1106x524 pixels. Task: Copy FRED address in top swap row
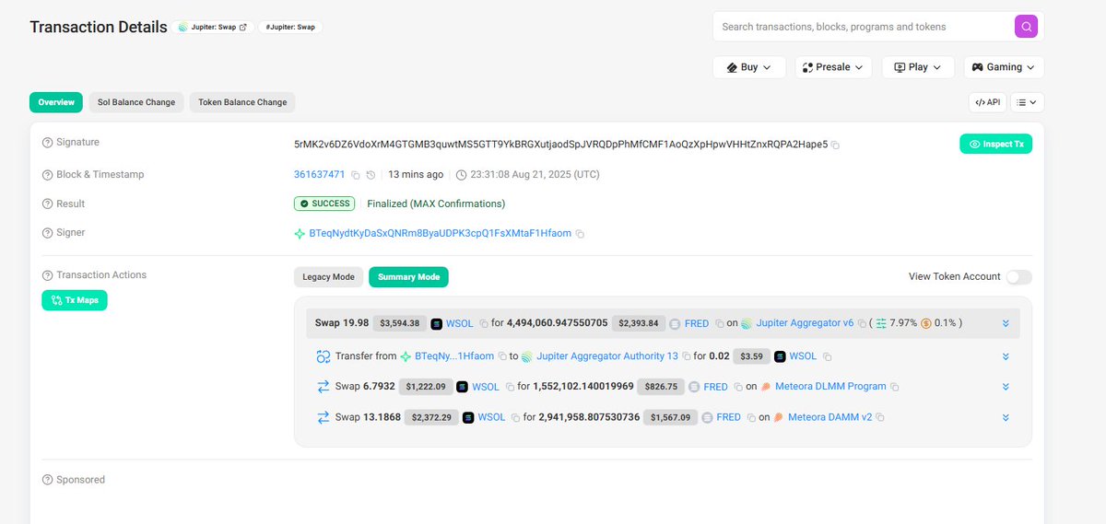click(719, 324)
